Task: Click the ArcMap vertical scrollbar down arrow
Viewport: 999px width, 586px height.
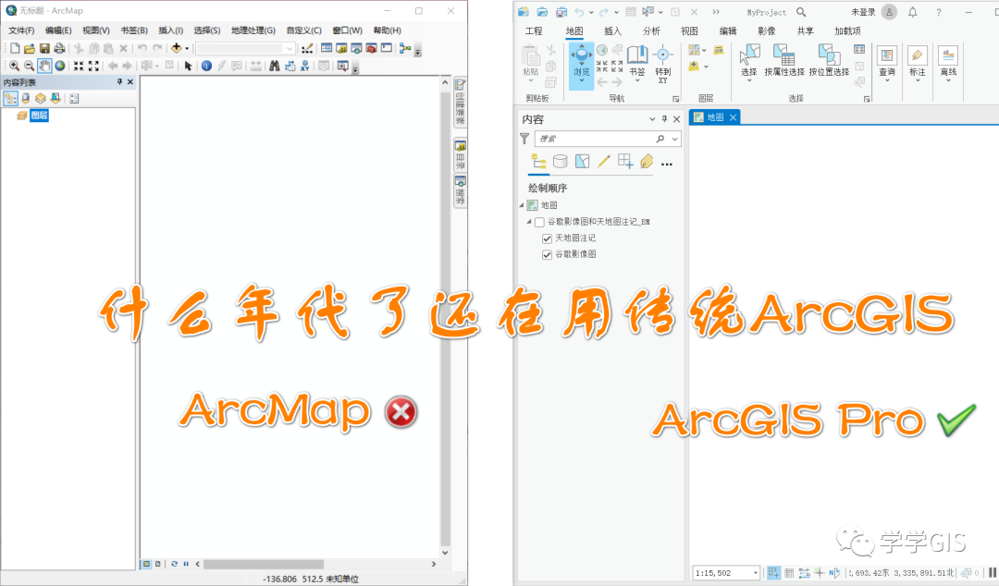Action: coord(445,553)
